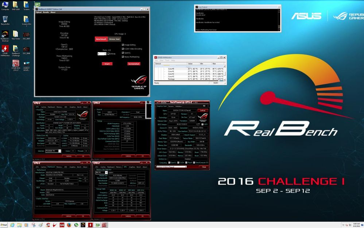
Task: Uncheck the Heavy Multitasking test
Action: coord(123,57)
